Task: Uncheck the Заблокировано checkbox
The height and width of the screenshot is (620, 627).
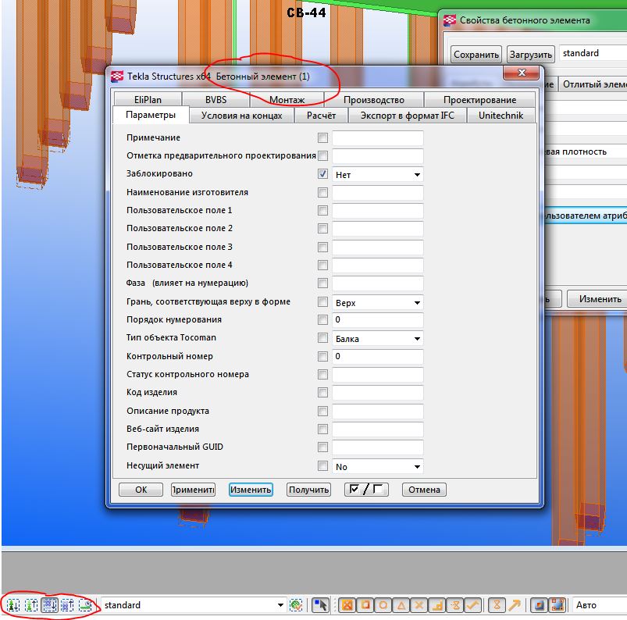Action: coord(322,174)
